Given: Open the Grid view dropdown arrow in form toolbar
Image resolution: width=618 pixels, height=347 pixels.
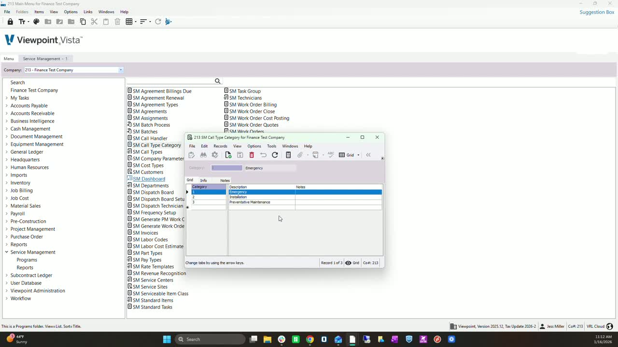Looking at the screenshot, I should tap(358, 155).
